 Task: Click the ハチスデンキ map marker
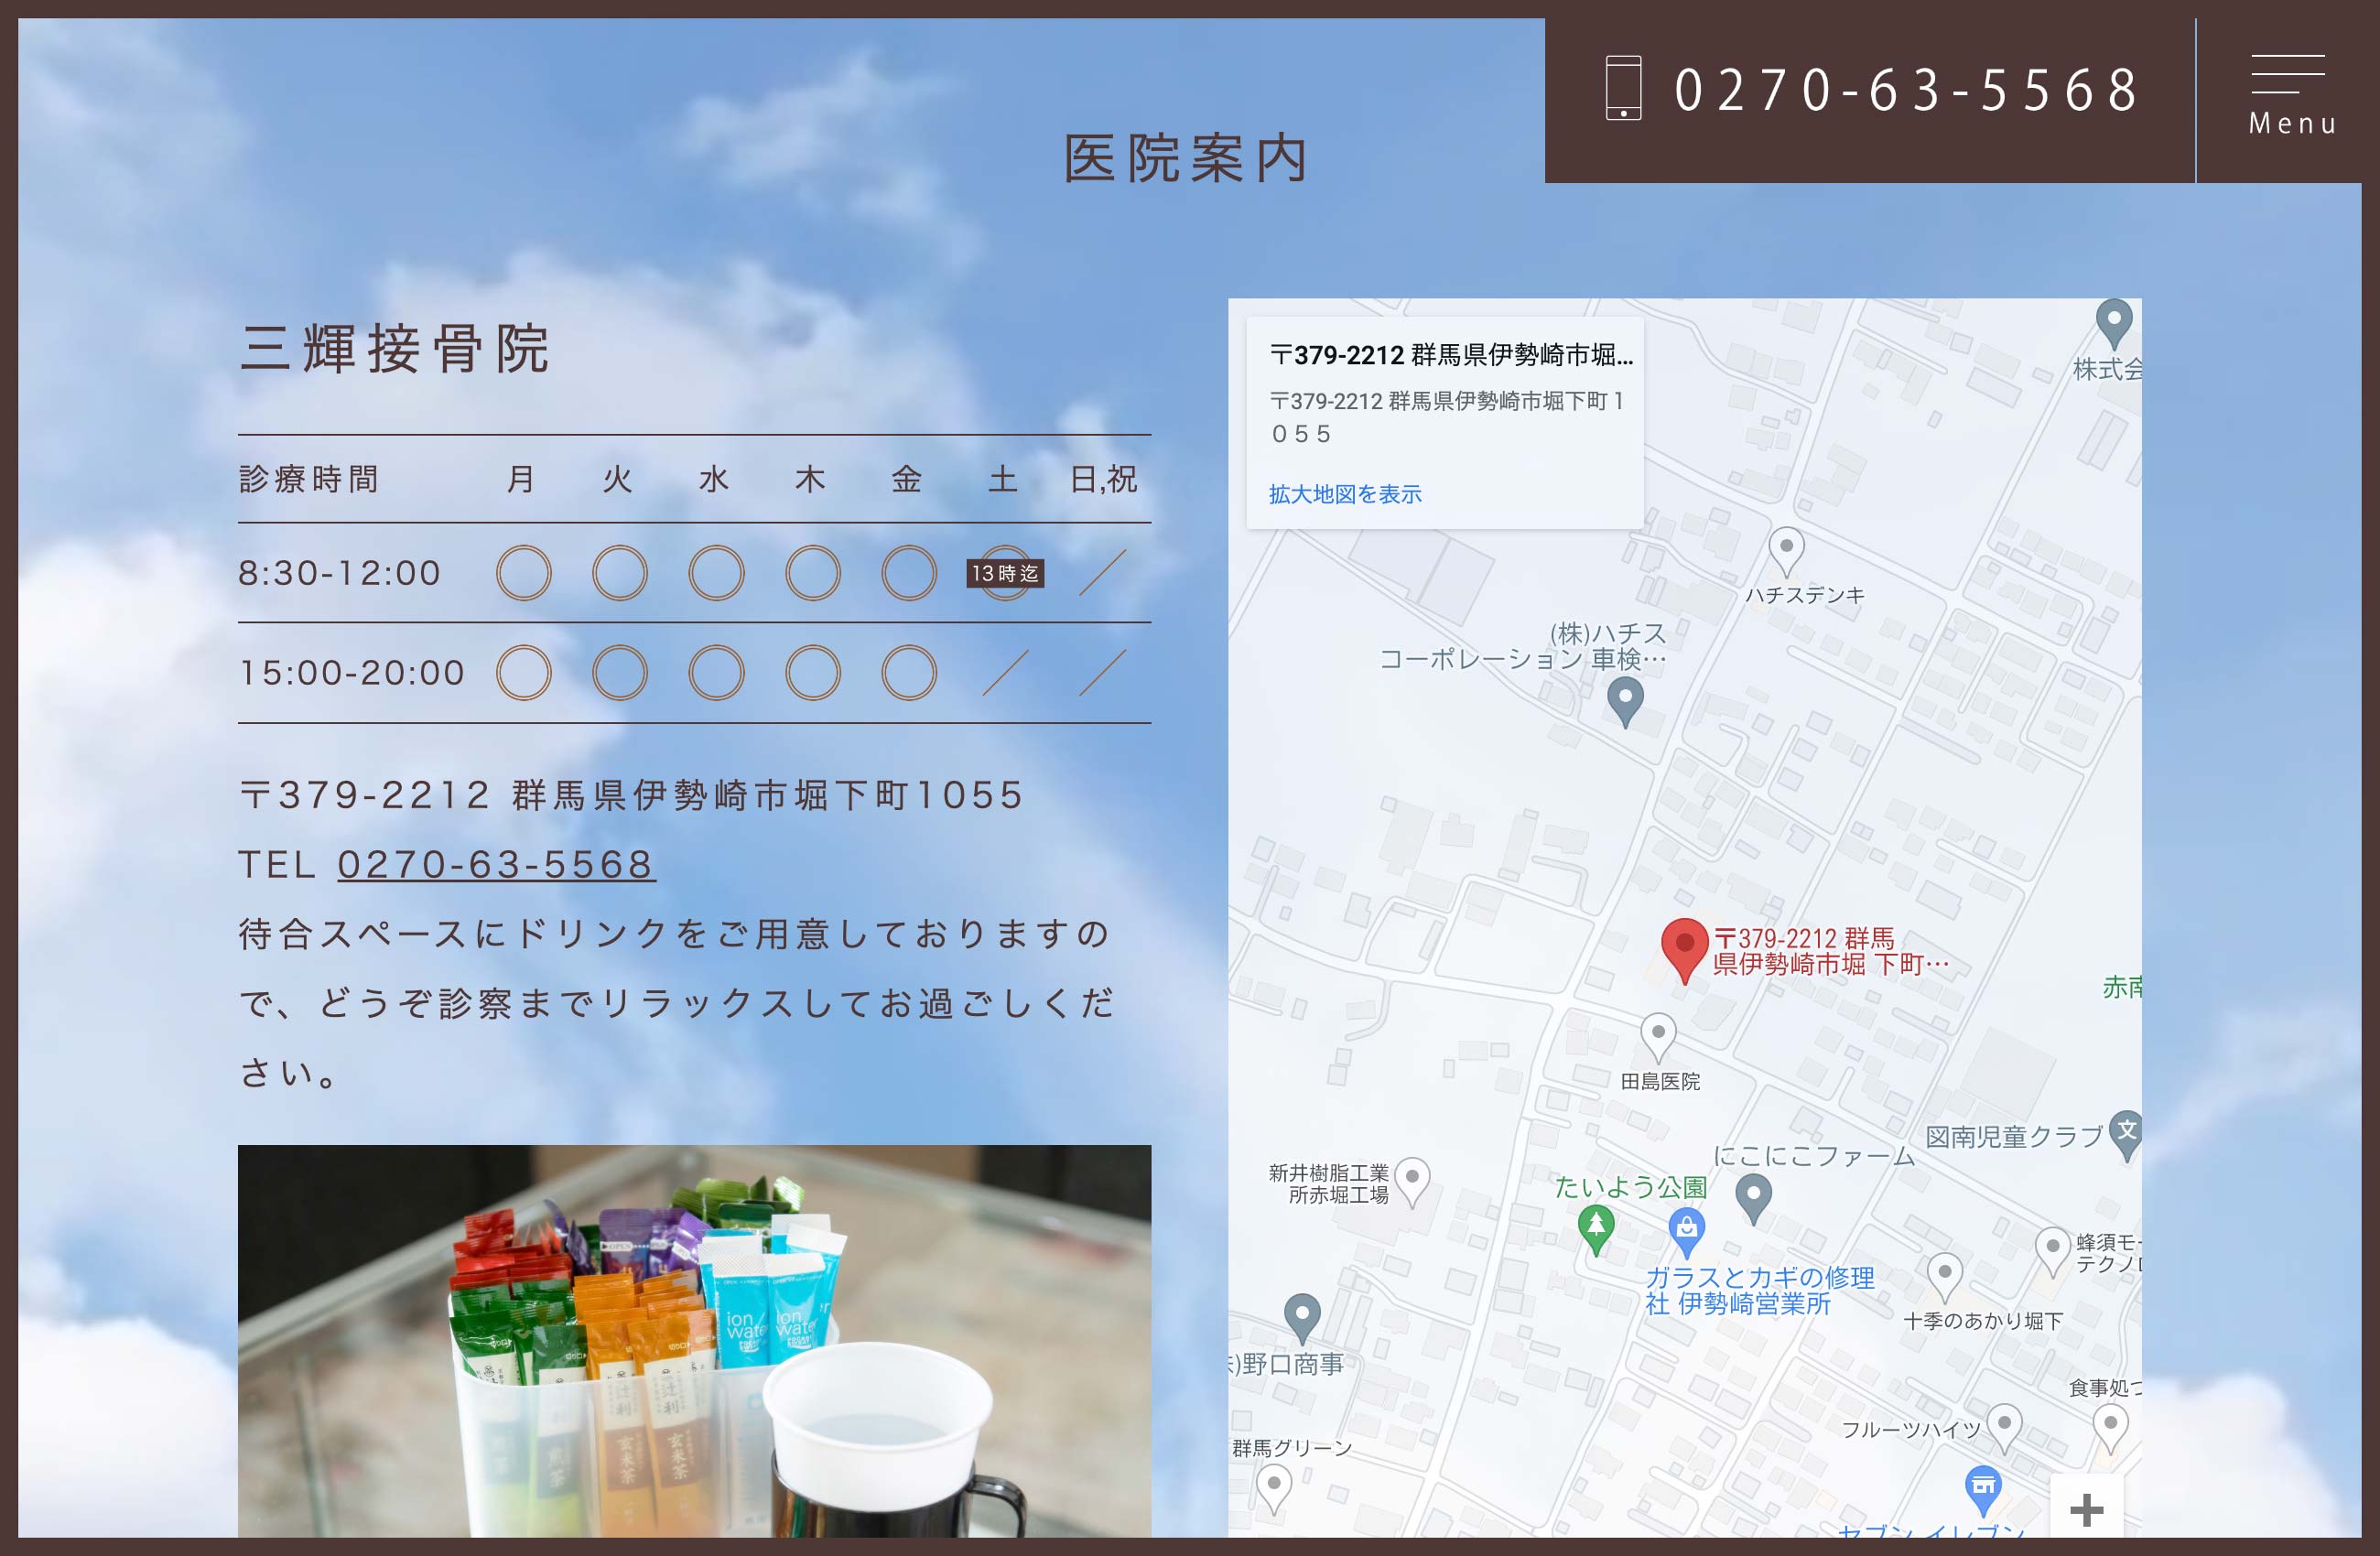pyautogui.click(x=1786, y=549)
